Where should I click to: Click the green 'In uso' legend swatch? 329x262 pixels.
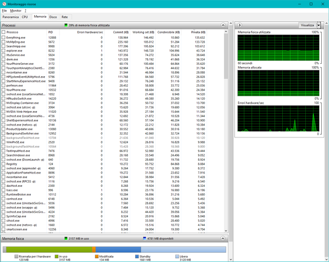[57, 256]
